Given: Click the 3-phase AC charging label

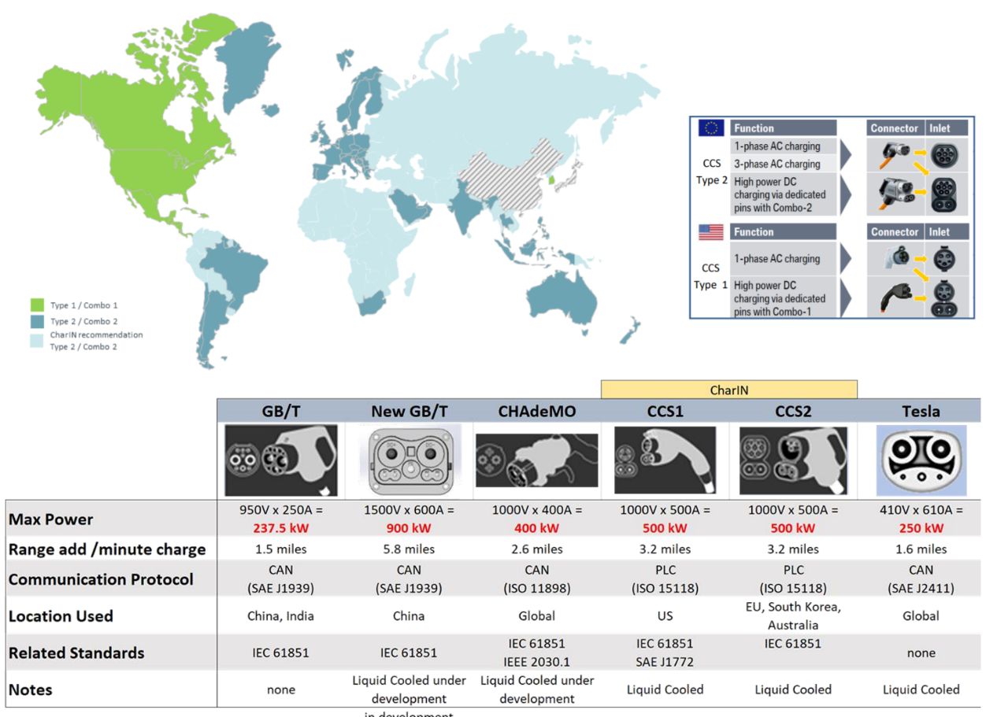Looking at the screenshot, I should (777, 164).
